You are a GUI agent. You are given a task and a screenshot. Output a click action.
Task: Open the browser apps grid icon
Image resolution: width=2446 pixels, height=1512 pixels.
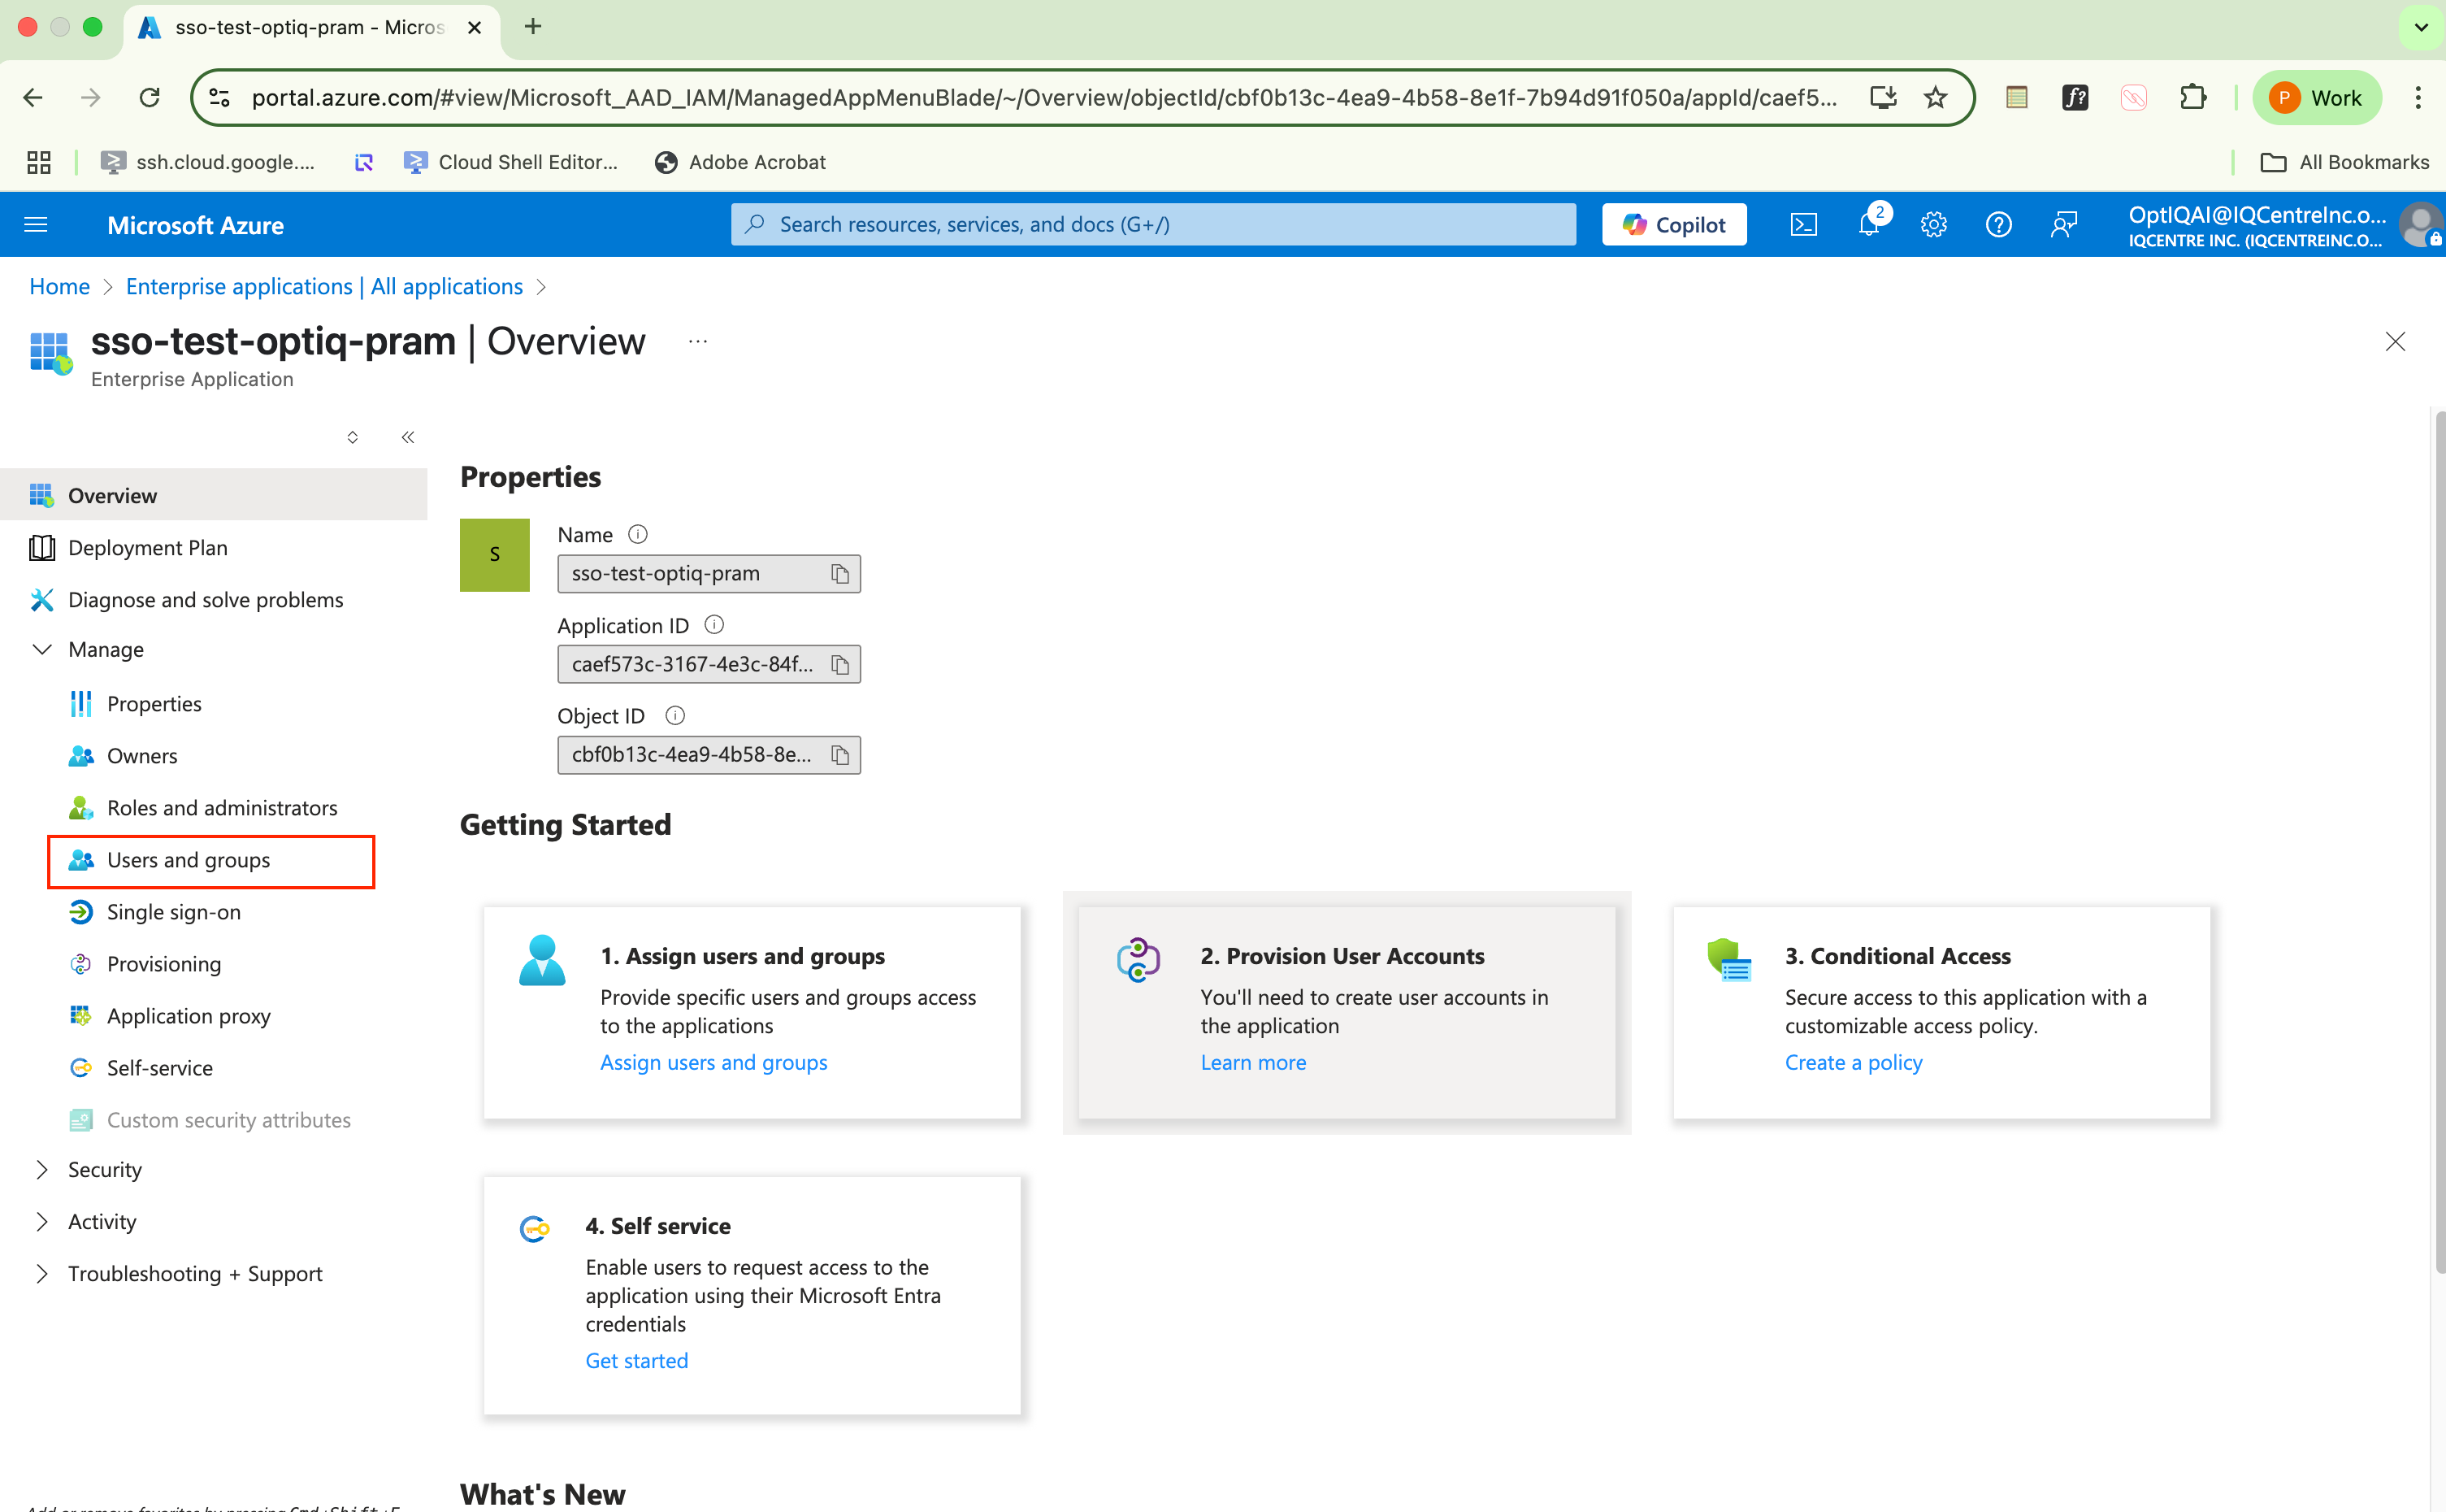tap(39, 162)
